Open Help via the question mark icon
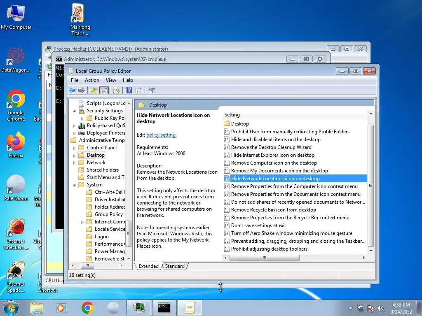Image resolution: width=422 pixels, height=316 pixels. point(129,90)
